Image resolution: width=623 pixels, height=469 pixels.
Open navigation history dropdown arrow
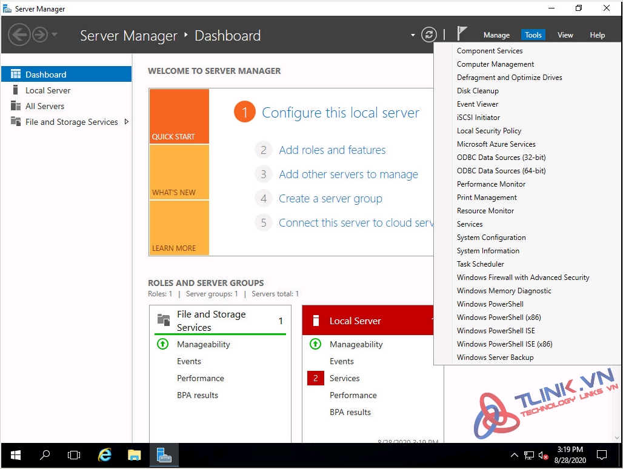pos(55,35)
